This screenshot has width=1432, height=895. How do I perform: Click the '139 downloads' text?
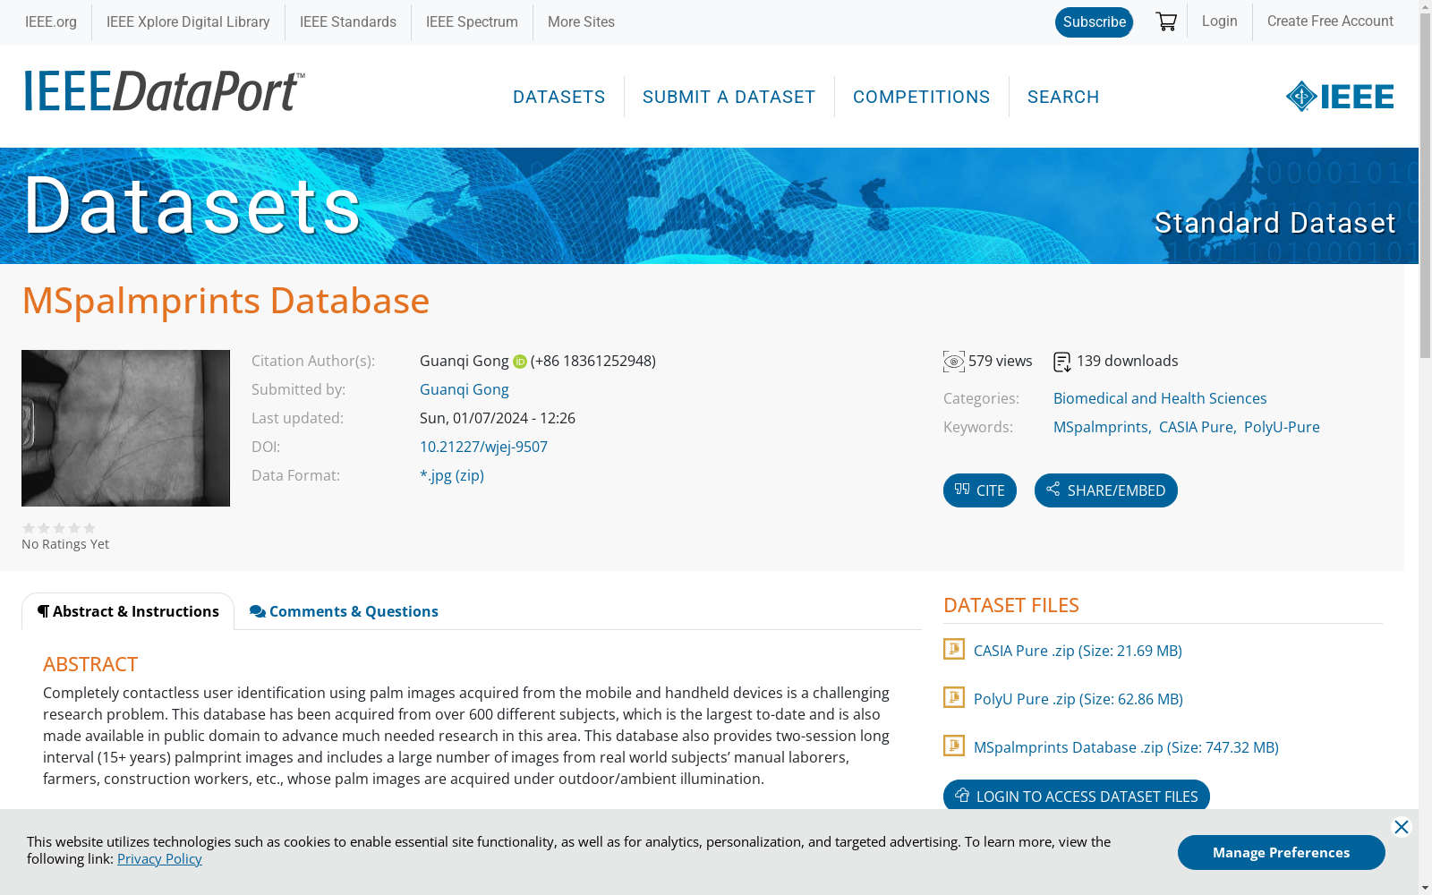1128,361
